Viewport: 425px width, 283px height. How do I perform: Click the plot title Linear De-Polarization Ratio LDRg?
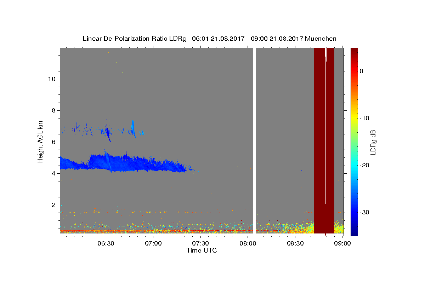click(134, 39)
